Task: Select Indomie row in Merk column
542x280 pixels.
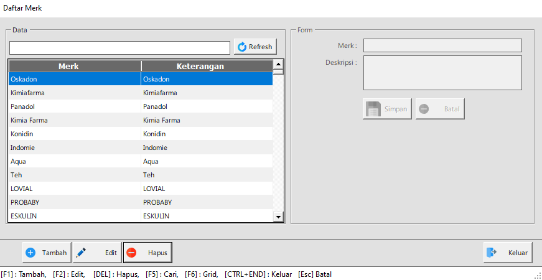Action: (x=75, y=147)
